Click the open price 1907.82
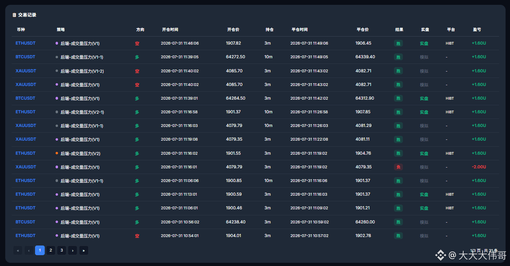The image size is (510, 266). coord(234,43)
